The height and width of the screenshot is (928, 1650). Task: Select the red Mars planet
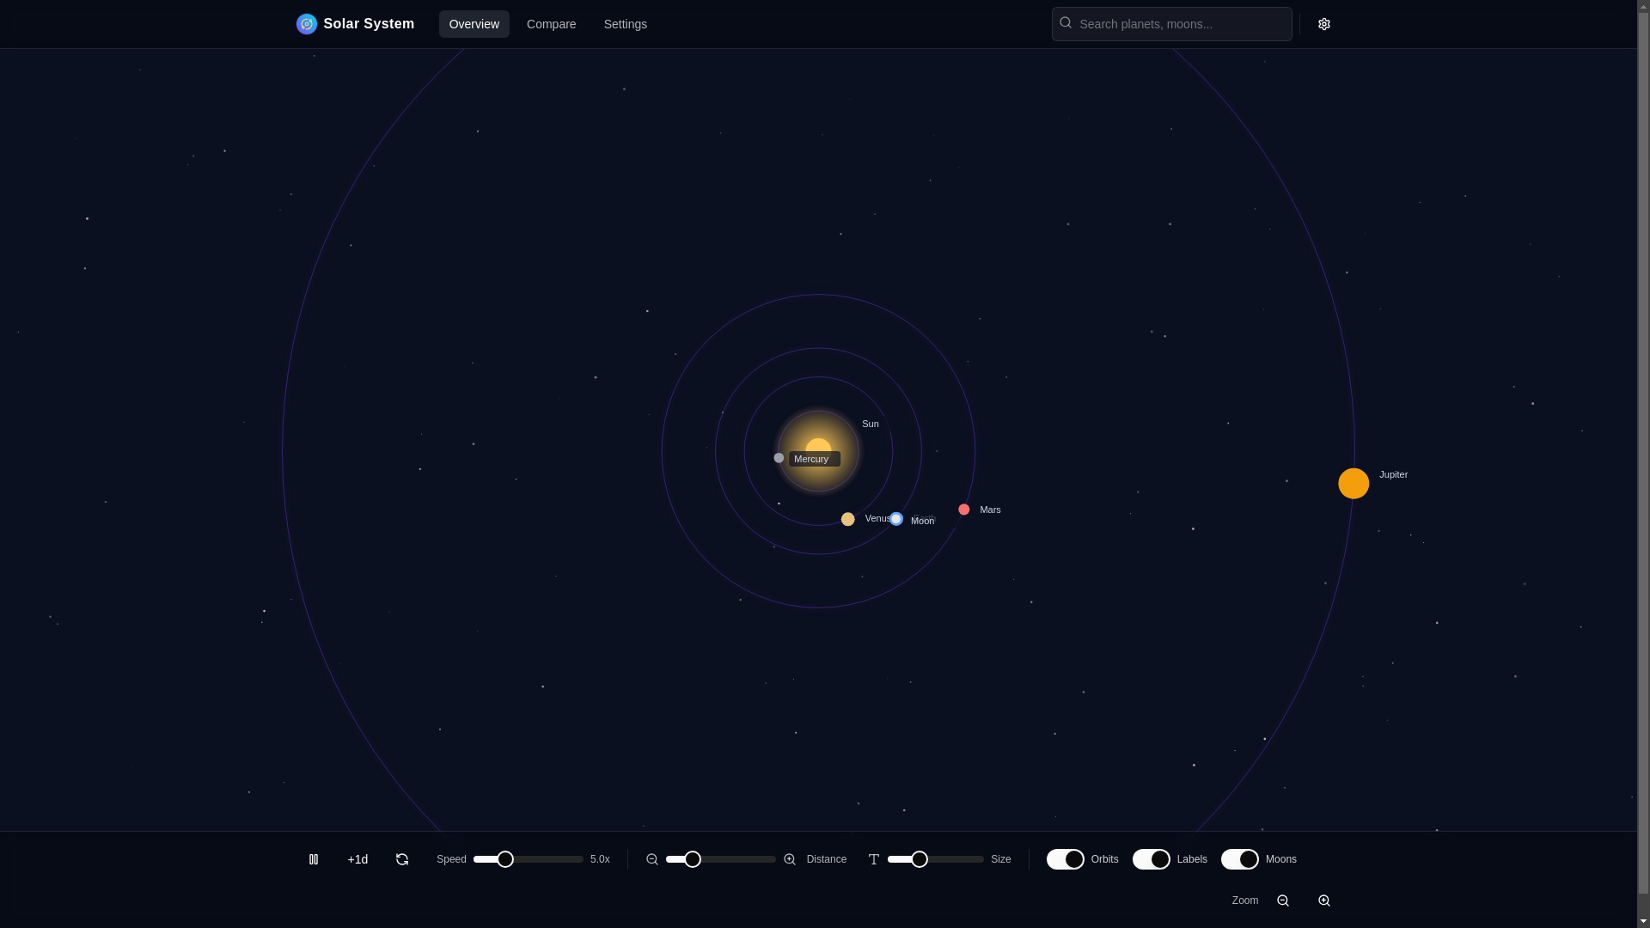(964, 510)
